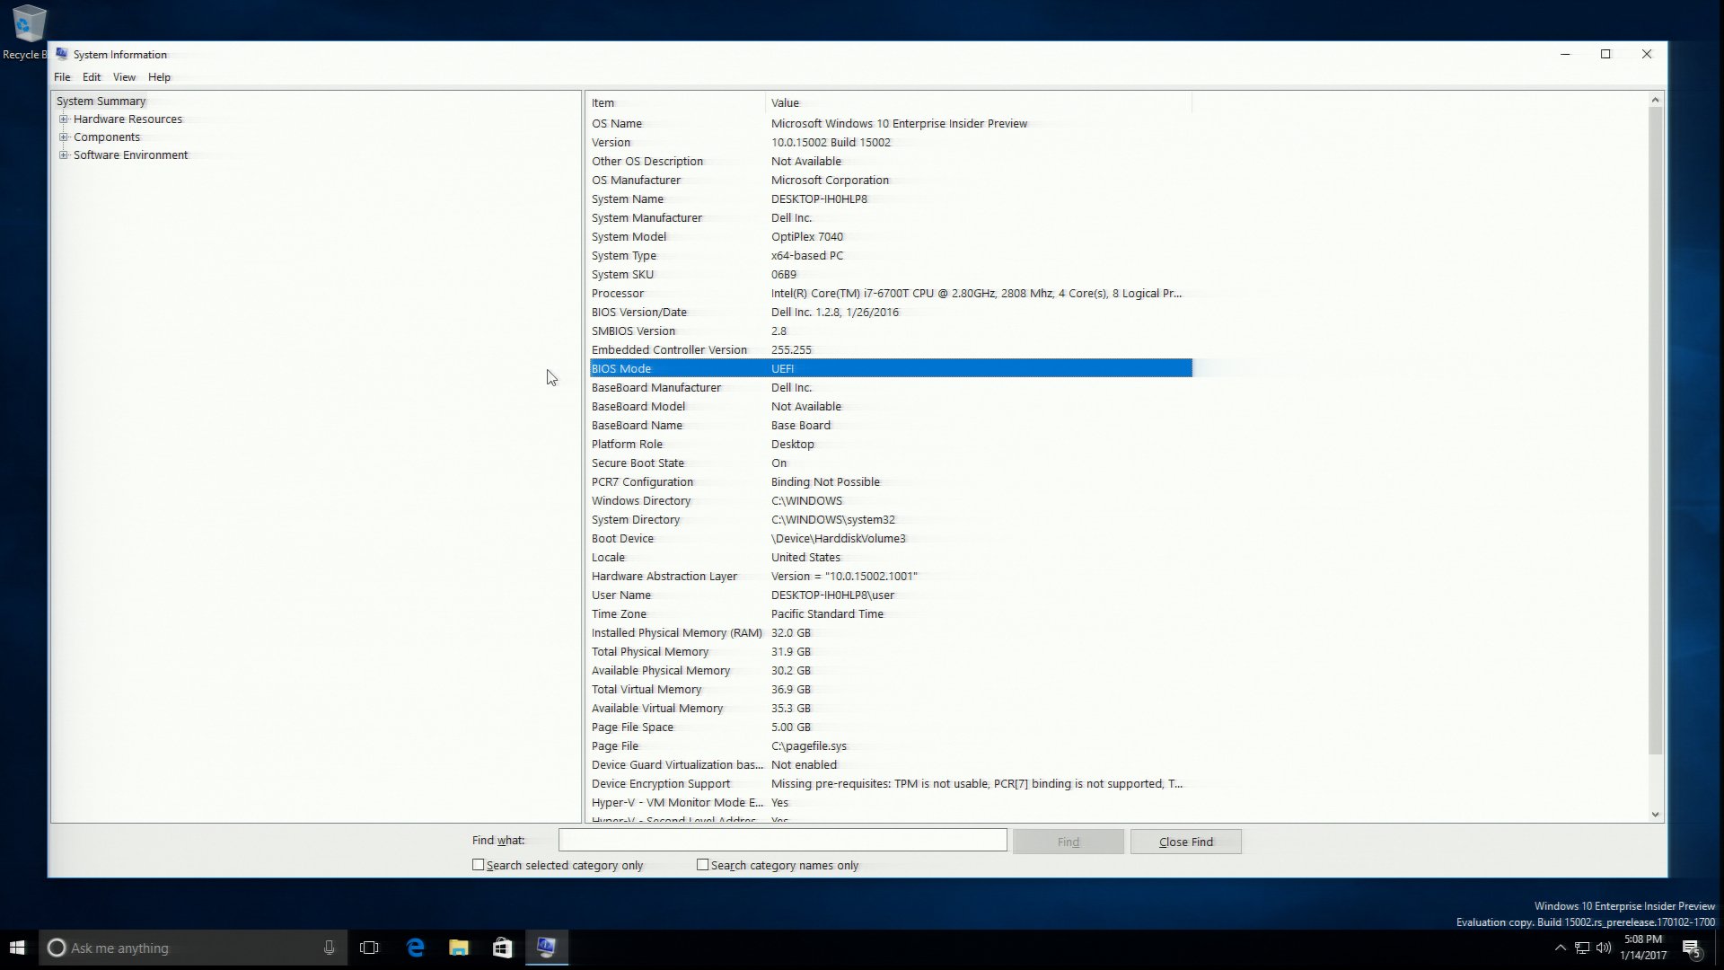
Task: Click the System Information taskbar icon
Action: [x=546, y=948]
